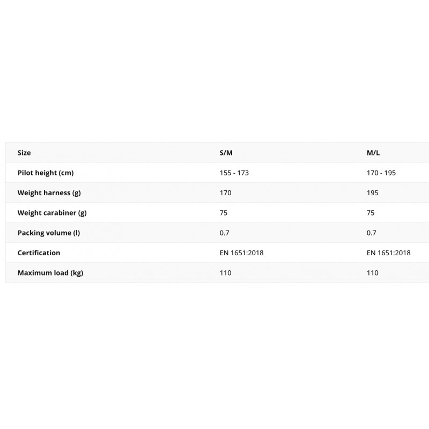429x429 pixels.
Task: Click the Packing volume (l) row label
Action: 48,233
